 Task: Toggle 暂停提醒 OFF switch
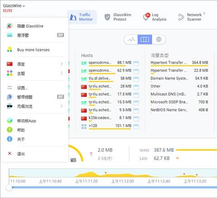tap(61, 97)
